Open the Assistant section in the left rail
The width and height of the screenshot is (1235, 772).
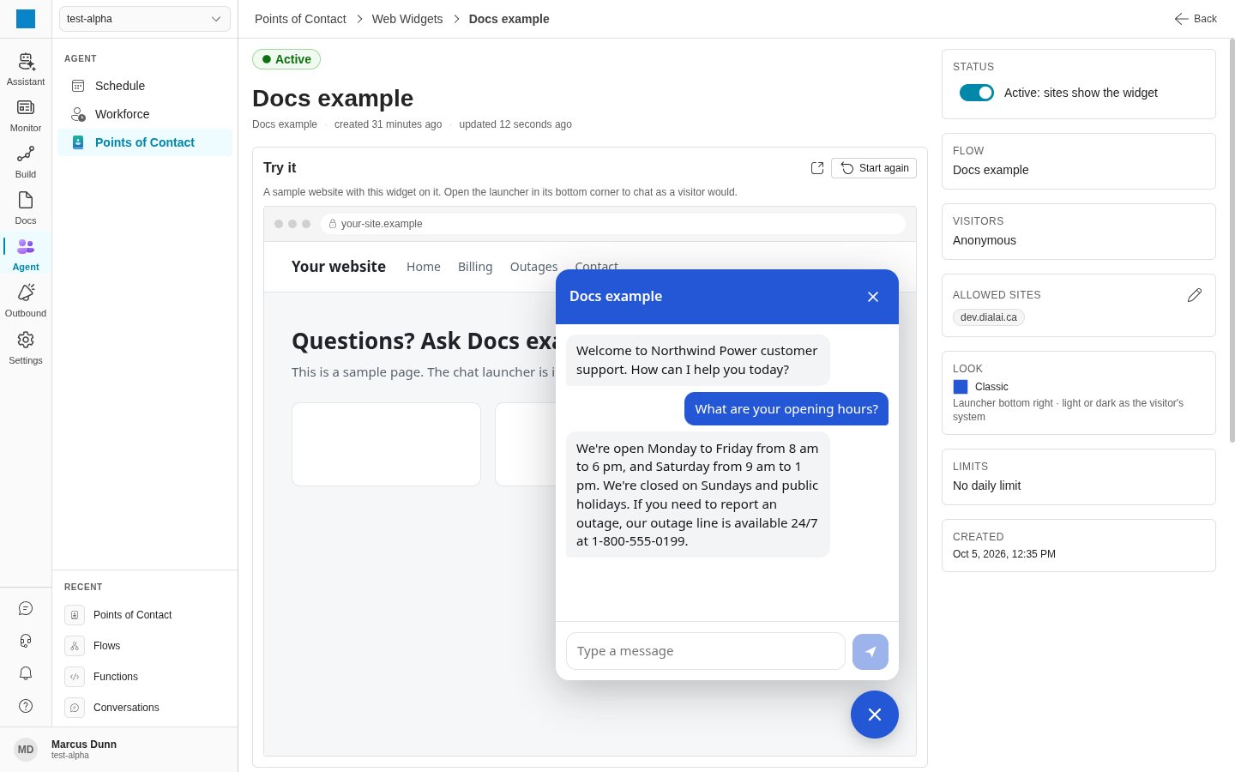point(26,69)
